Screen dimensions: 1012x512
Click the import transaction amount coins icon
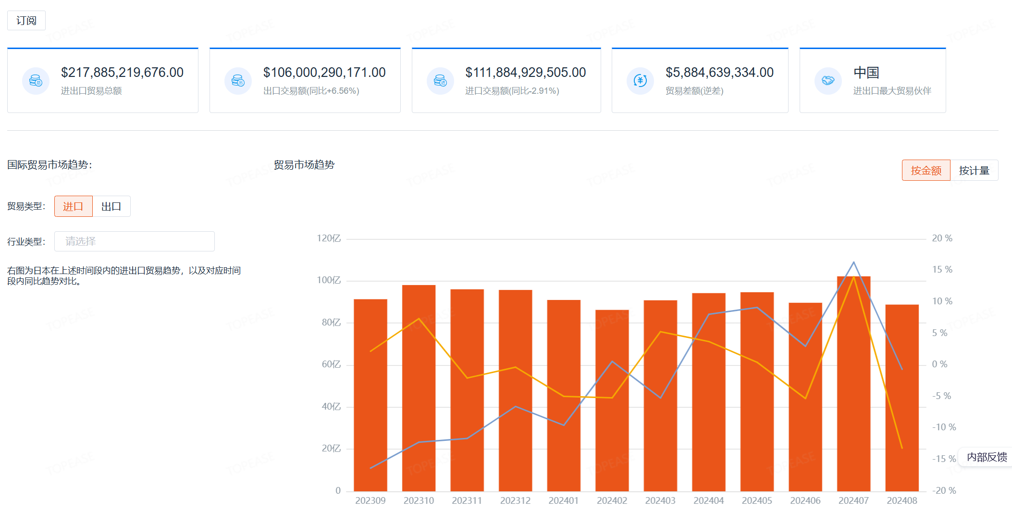[x=440, y=81]
